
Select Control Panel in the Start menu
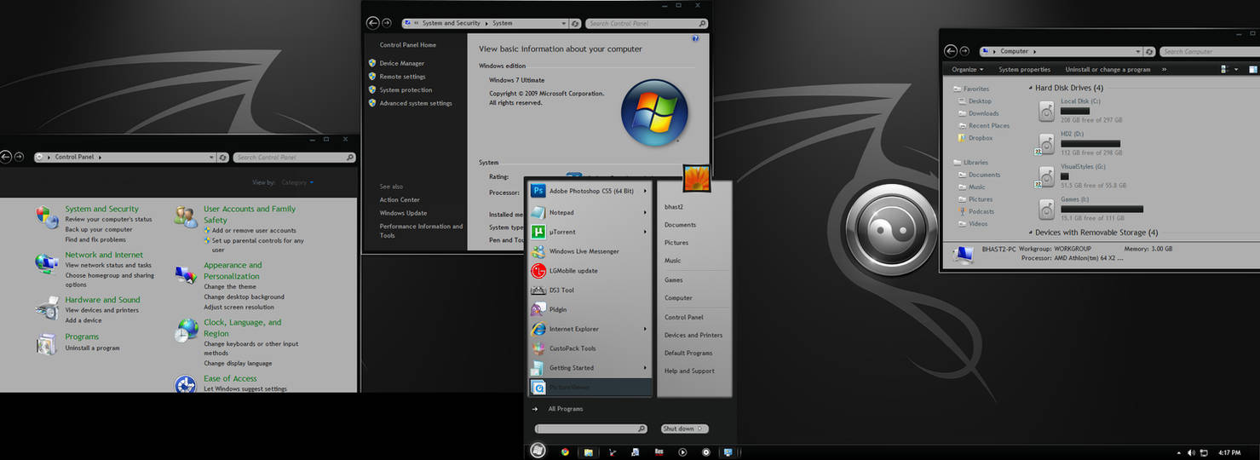click(x=684, y=317)
